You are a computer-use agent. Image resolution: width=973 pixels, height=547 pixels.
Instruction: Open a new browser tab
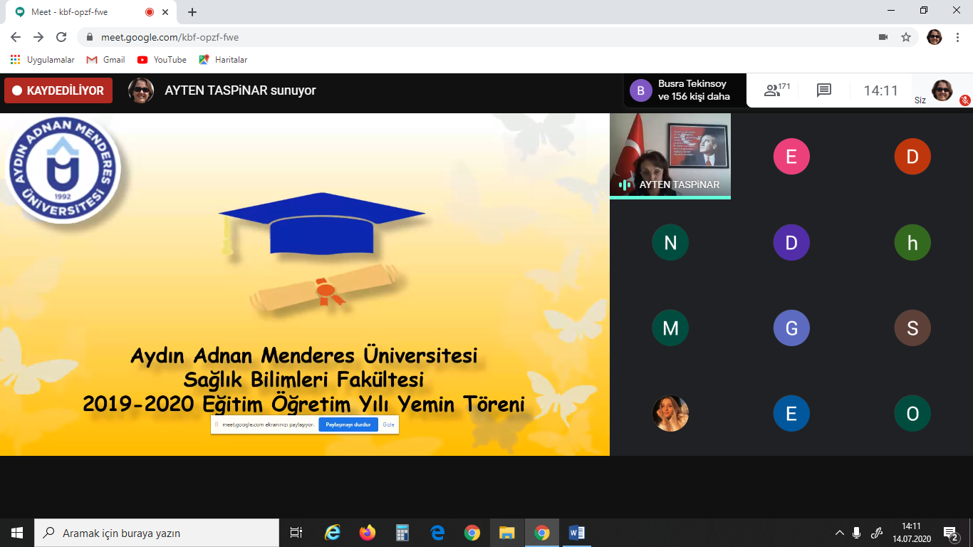point(192,12)
